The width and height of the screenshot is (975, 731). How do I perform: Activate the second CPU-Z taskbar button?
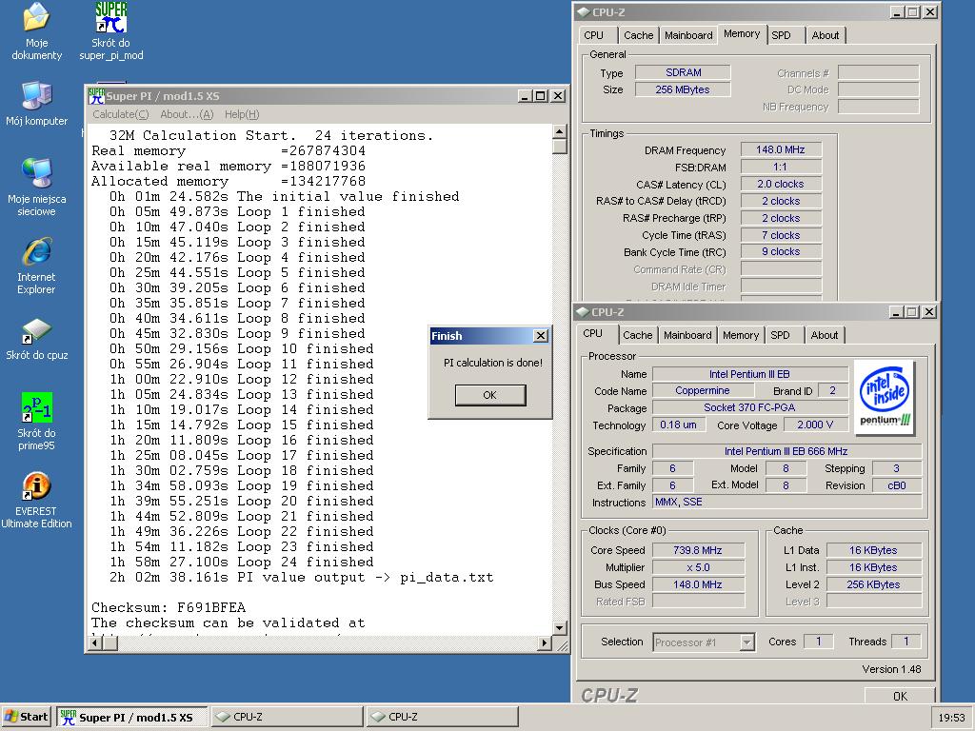click(x=442, y=717)
